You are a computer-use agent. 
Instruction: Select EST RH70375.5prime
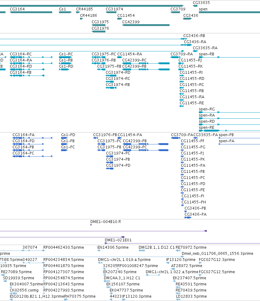80,296
